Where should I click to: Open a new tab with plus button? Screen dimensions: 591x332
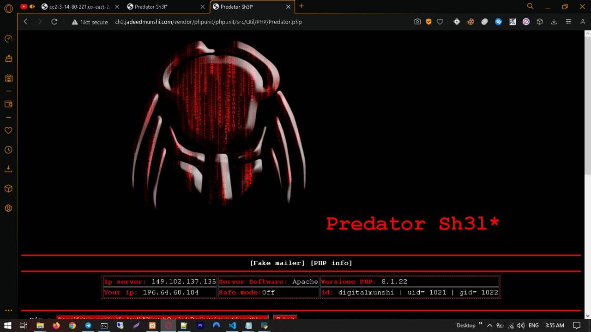[302, 6]
